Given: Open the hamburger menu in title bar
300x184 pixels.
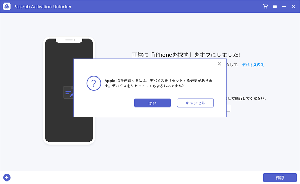Looking at the screenshot, I should pyautogui.click(x=275, y=6).
